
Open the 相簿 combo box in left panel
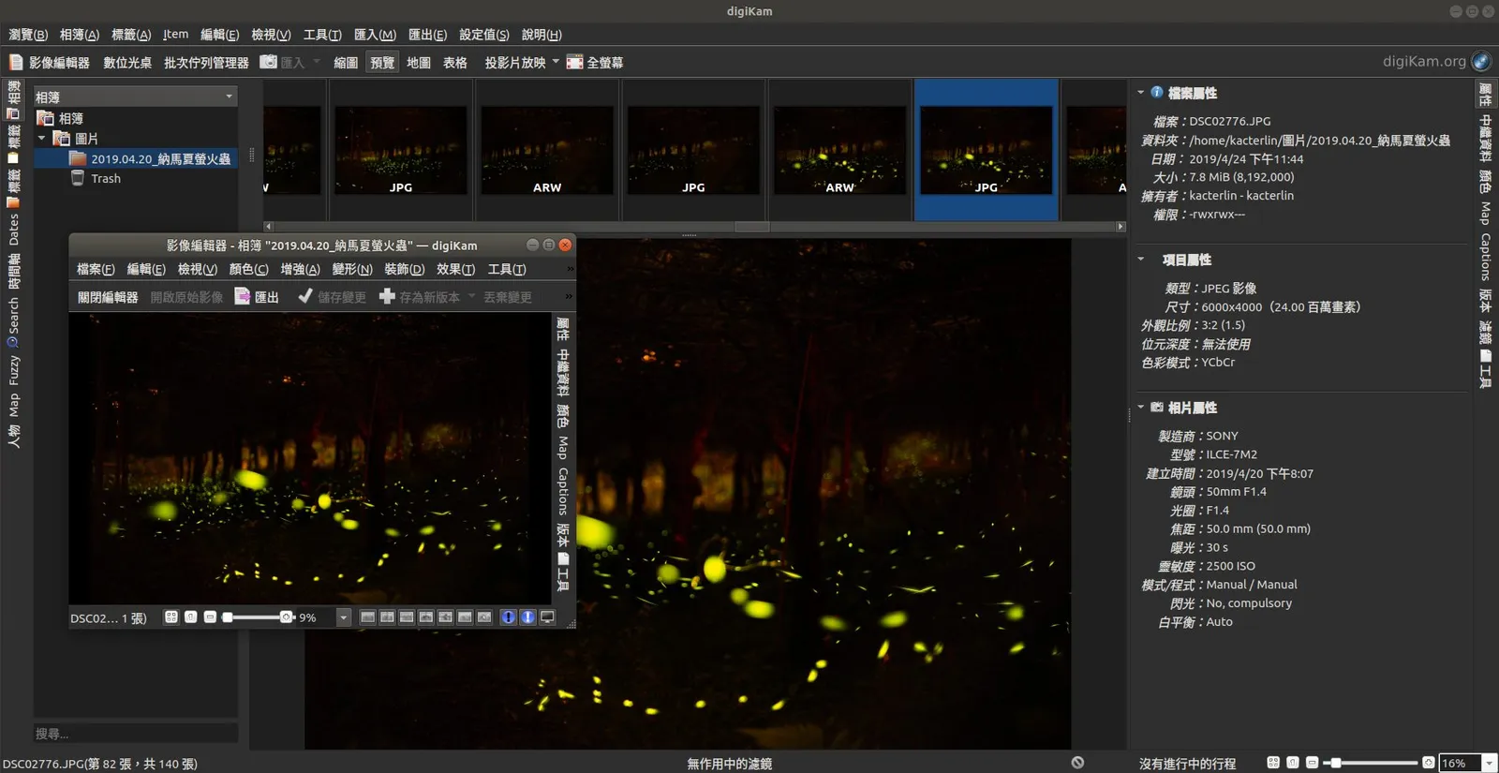point(135,97)
